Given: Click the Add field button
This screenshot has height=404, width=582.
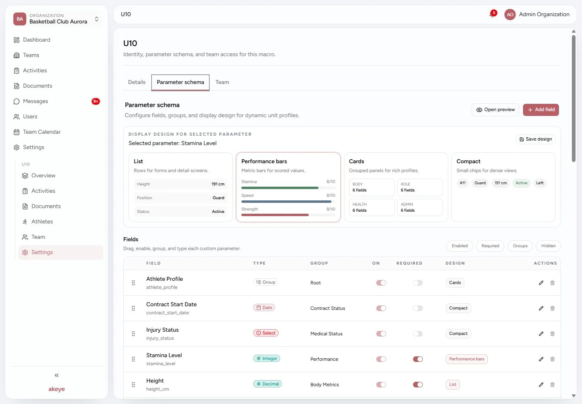Looking at the screenshot, I should 541,110.
